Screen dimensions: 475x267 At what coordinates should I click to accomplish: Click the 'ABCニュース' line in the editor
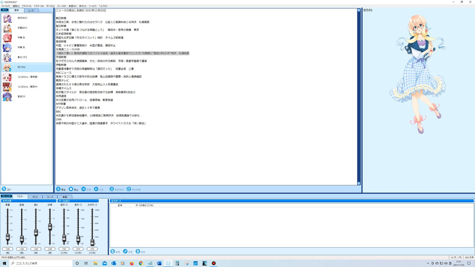[x=64, y=73]
